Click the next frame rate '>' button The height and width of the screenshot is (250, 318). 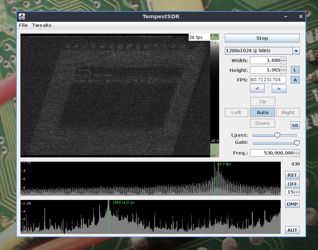[x=279, y=89]
